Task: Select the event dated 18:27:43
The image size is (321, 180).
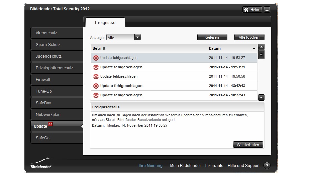Action: click(x=174, y=95)
